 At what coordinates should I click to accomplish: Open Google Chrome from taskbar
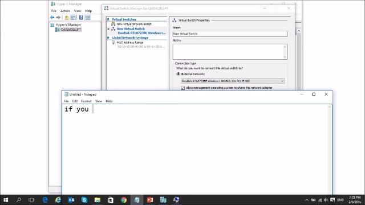[x=124, y=200]
